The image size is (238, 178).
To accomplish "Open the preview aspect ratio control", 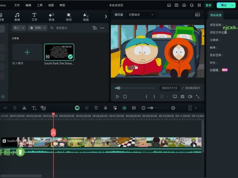I will coord(164,97).
